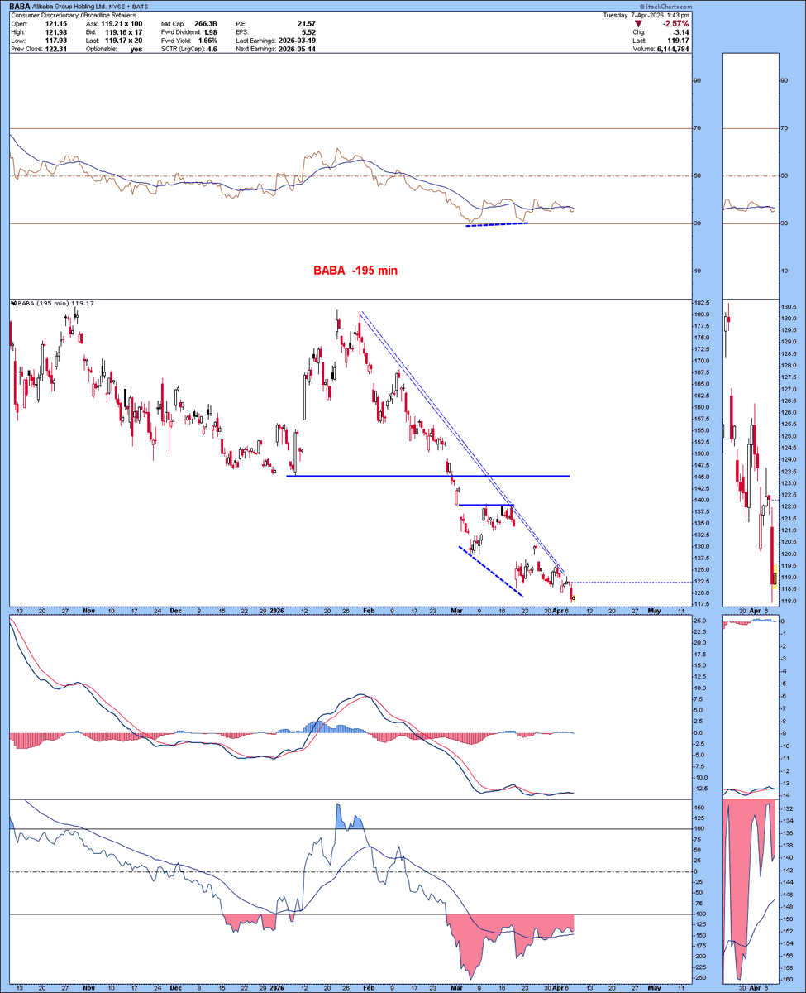
Task: Click the 145.0 price axis label
Action: pos(703,477)
